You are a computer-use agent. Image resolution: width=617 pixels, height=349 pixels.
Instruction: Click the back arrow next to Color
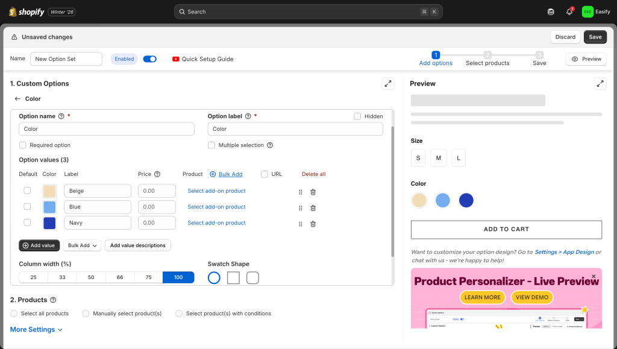[x=17, y=99]
